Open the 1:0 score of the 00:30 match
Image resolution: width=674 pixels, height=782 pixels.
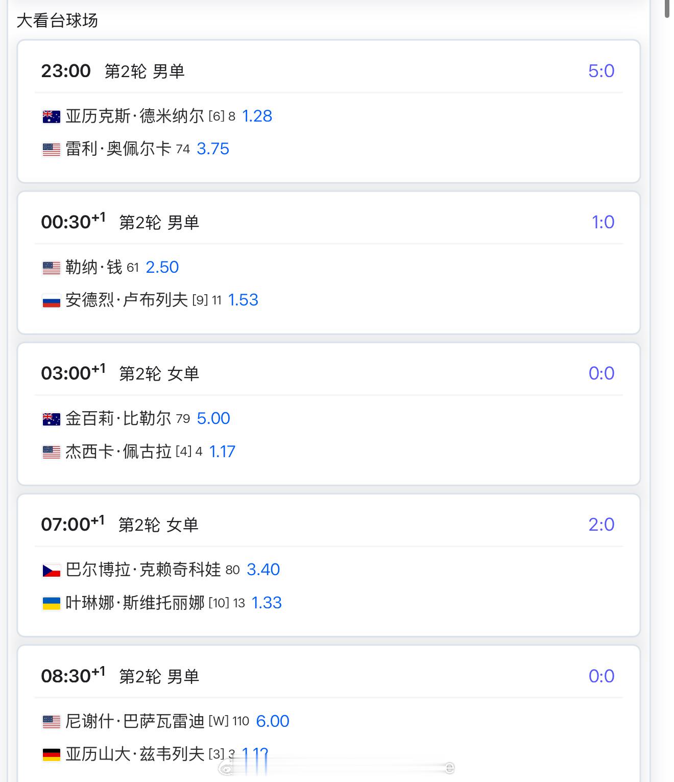point(603,222)
